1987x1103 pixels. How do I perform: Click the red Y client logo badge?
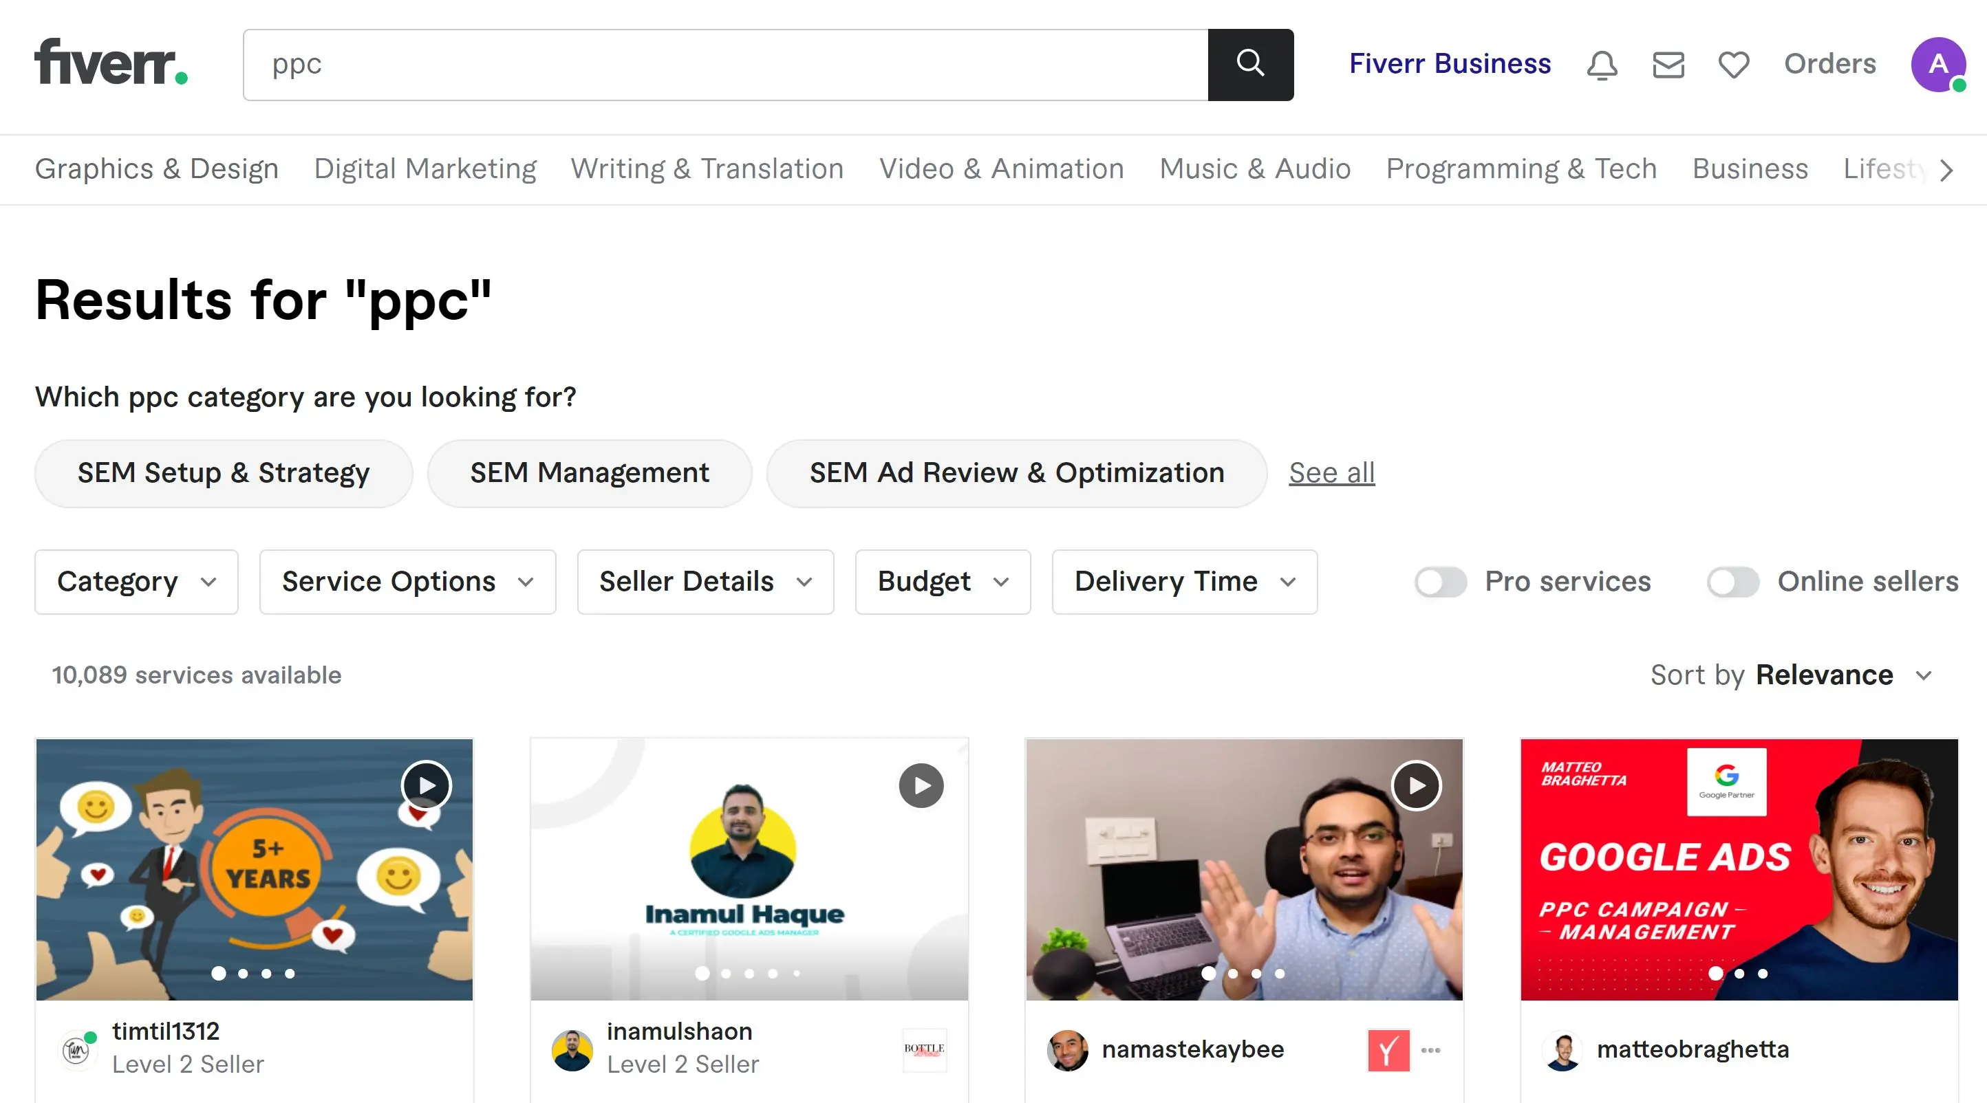pos(1388,1050)
